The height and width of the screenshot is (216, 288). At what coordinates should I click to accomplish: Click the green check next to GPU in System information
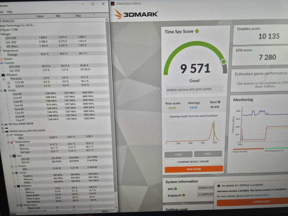175,189
